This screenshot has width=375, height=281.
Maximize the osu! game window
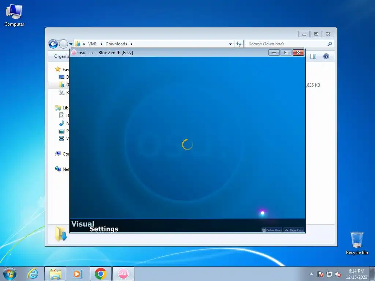pyautogui.click(x=286, y=53)
